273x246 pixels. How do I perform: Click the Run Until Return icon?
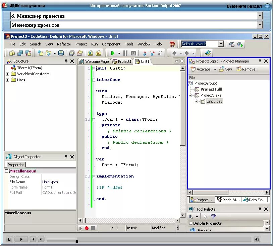(160, 53)
